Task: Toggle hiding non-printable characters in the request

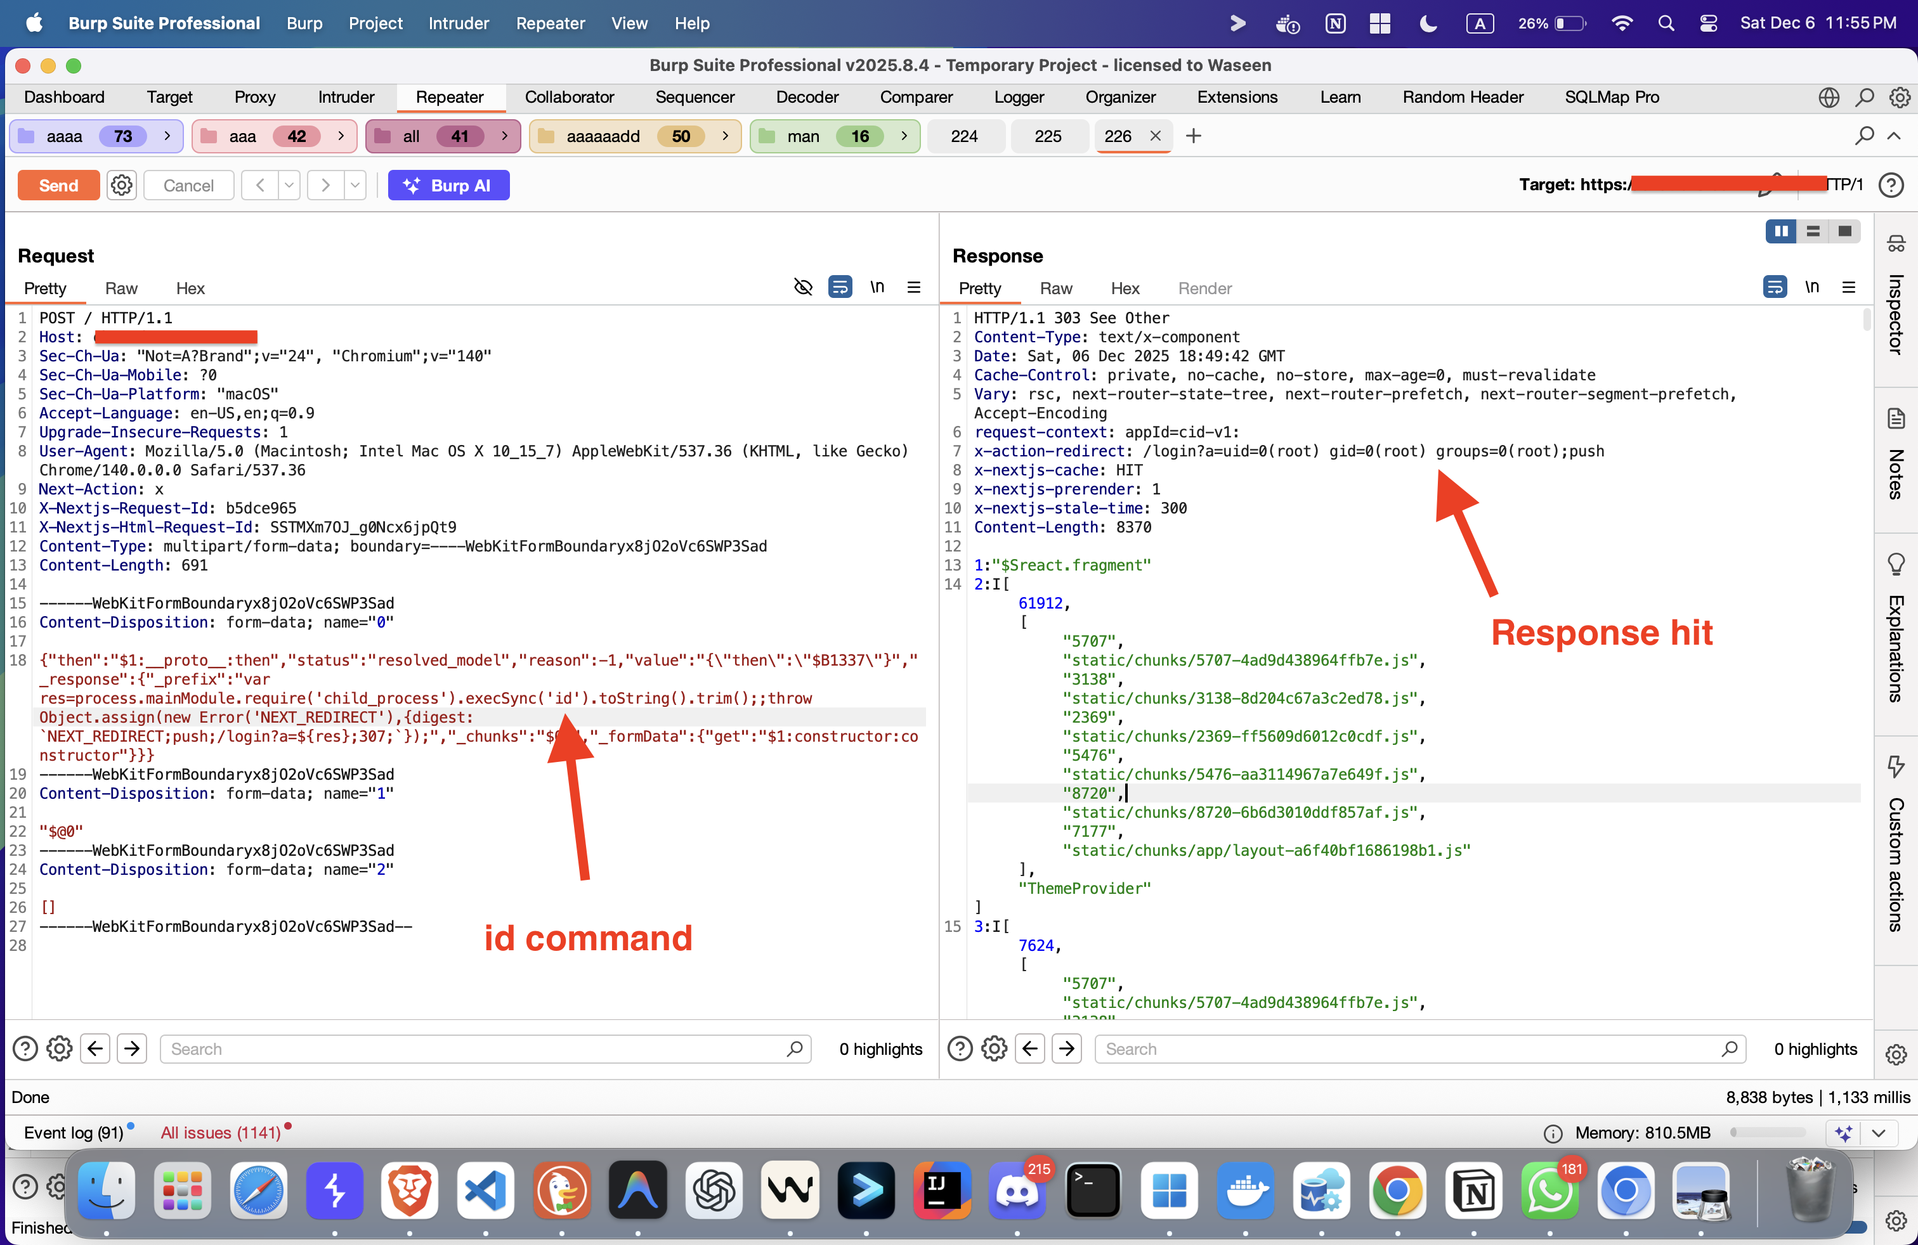Action: tap(803, 288)
